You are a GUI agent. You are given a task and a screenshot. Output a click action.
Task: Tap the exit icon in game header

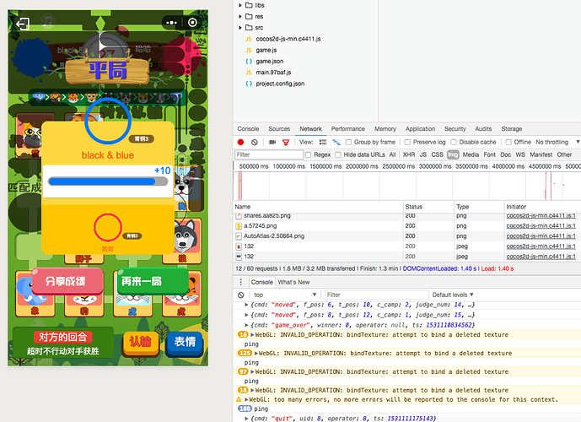pyautogui.click(x=22, y=24)
